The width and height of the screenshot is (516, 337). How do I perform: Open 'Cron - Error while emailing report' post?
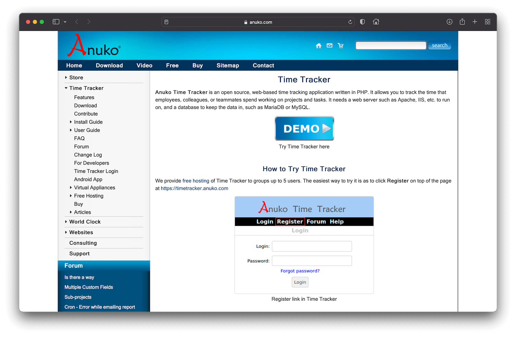click(x=100, y=307)
